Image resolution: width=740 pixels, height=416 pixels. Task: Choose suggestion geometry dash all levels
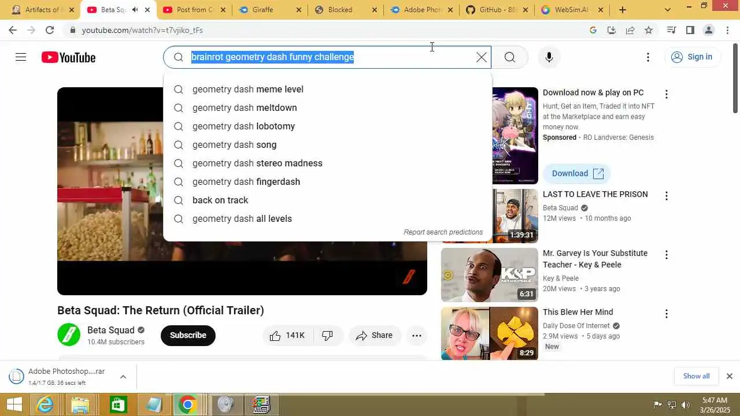(x=327, y=218)
